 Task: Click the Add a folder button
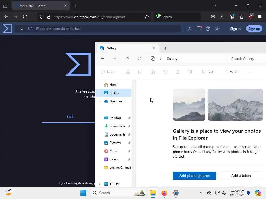pyautogui.click(x=241, y=176)
